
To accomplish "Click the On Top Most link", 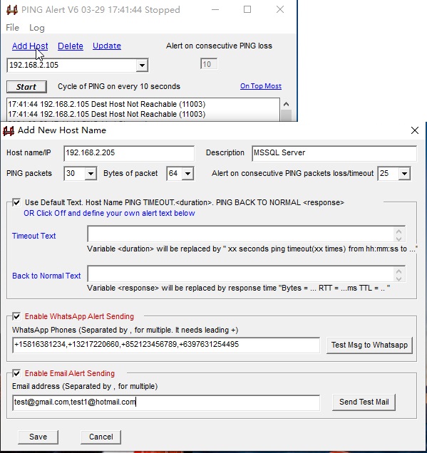I will [x=260, y=86].
